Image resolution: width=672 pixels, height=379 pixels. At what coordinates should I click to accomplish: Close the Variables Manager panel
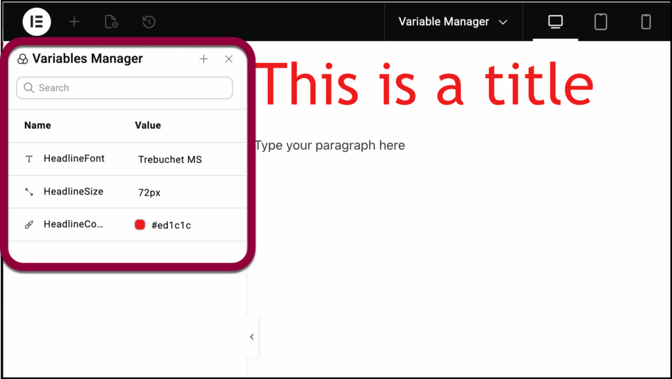click(x=228, y=58)
